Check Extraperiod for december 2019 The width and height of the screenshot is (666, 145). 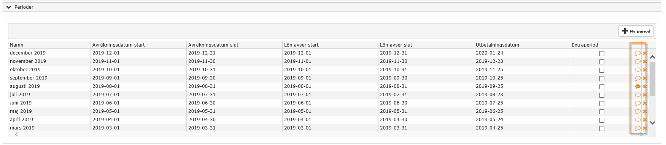click(602, 53)
